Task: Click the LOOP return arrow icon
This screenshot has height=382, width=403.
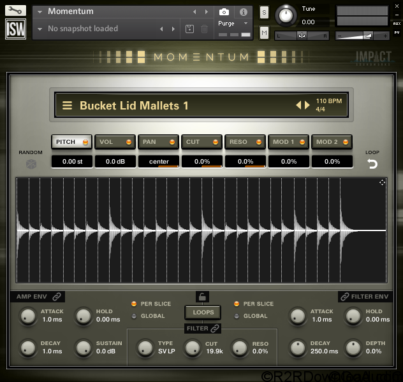Action: [x=372, y=164]
